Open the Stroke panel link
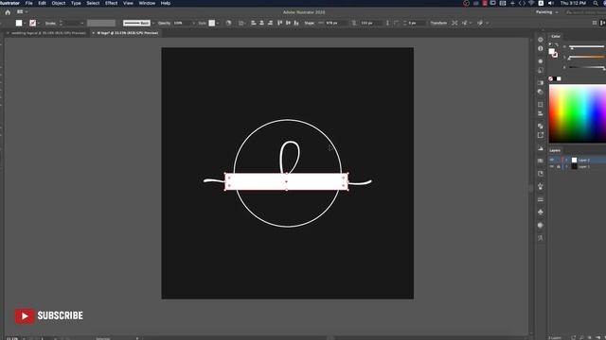This screenshot has height=340, width=606. (x=50, y=23)
